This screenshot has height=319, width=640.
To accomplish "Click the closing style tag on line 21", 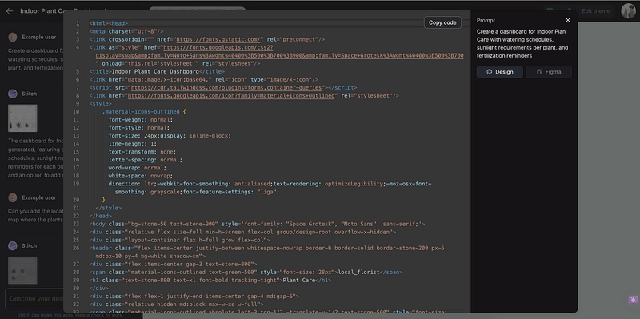I will point(109,208).
